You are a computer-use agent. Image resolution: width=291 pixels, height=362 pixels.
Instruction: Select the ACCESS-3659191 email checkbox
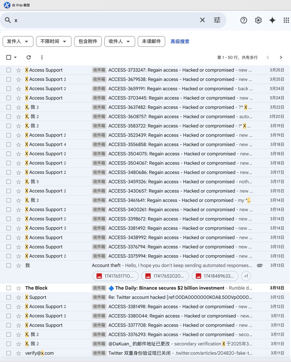(9, 89)
